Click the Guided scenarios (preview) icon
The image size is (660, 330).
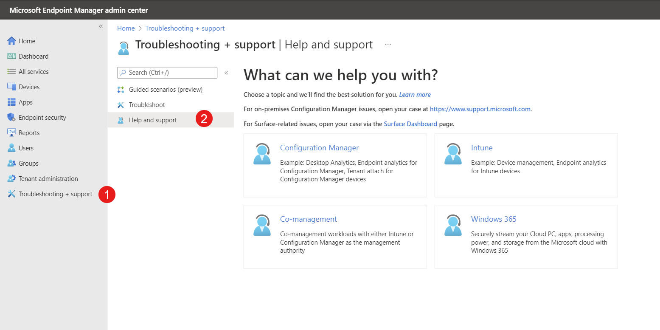pos(121,90)
